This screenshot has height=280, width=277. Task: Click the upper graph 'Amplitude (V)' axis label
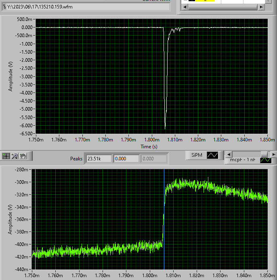[x=10, y=76]
